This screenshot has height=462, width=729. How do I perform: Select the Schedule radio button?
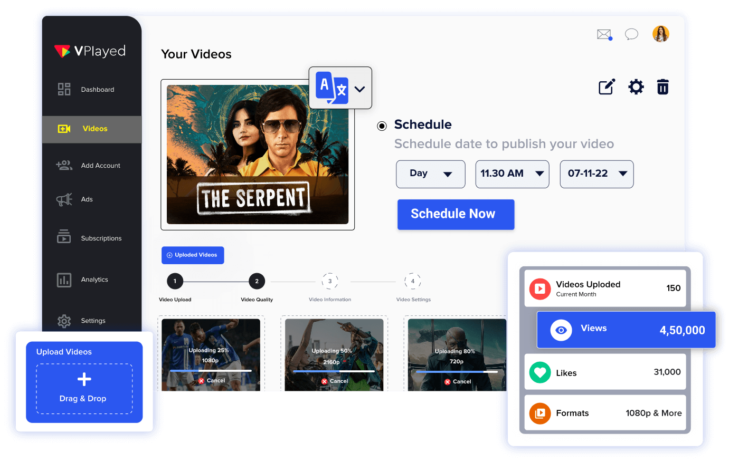[x=381, y=126]
